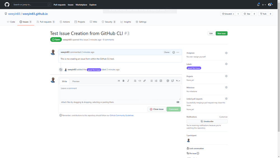Image resolution: width=280 pixels, height=158 pixels.
Task: Click the green New issue button
Action: click(221, 33)
